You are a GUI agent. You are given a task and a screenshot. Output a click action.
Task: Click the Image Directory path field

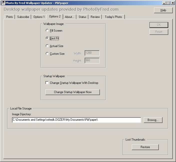(76, 120)
